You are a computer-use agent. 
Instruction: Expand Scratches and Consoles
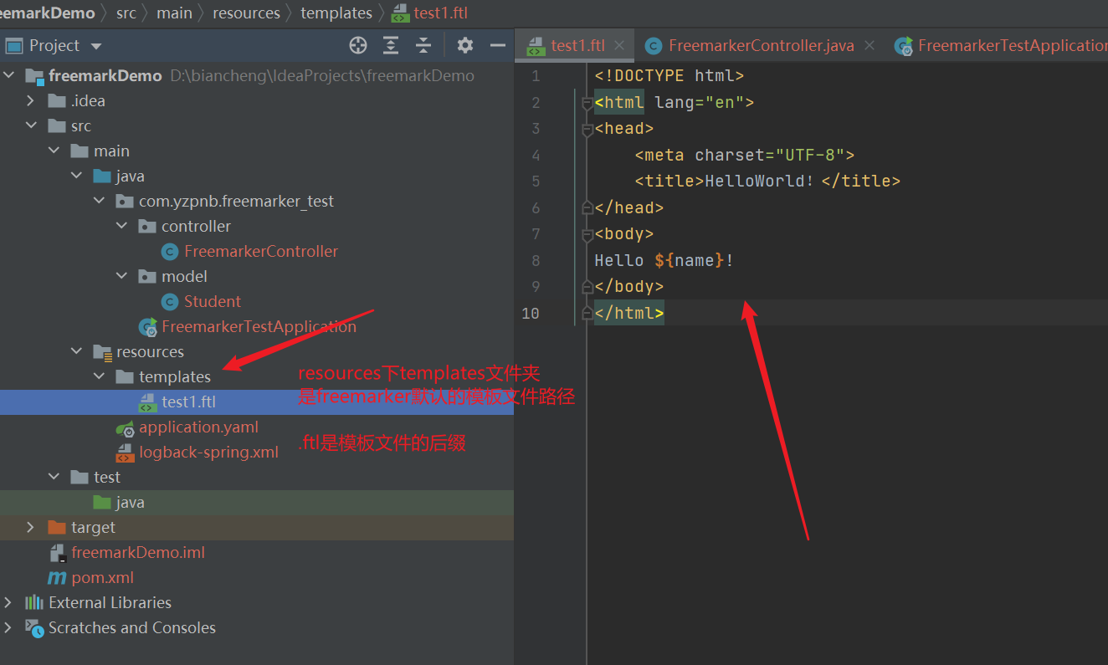pyautogui.click(x=9, y=627)
